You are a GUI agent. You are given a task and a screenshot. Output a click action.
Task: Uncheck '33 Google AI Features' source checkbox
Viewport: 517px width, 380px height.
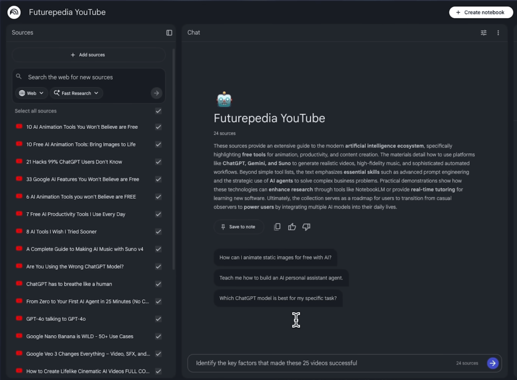point(158,179)
